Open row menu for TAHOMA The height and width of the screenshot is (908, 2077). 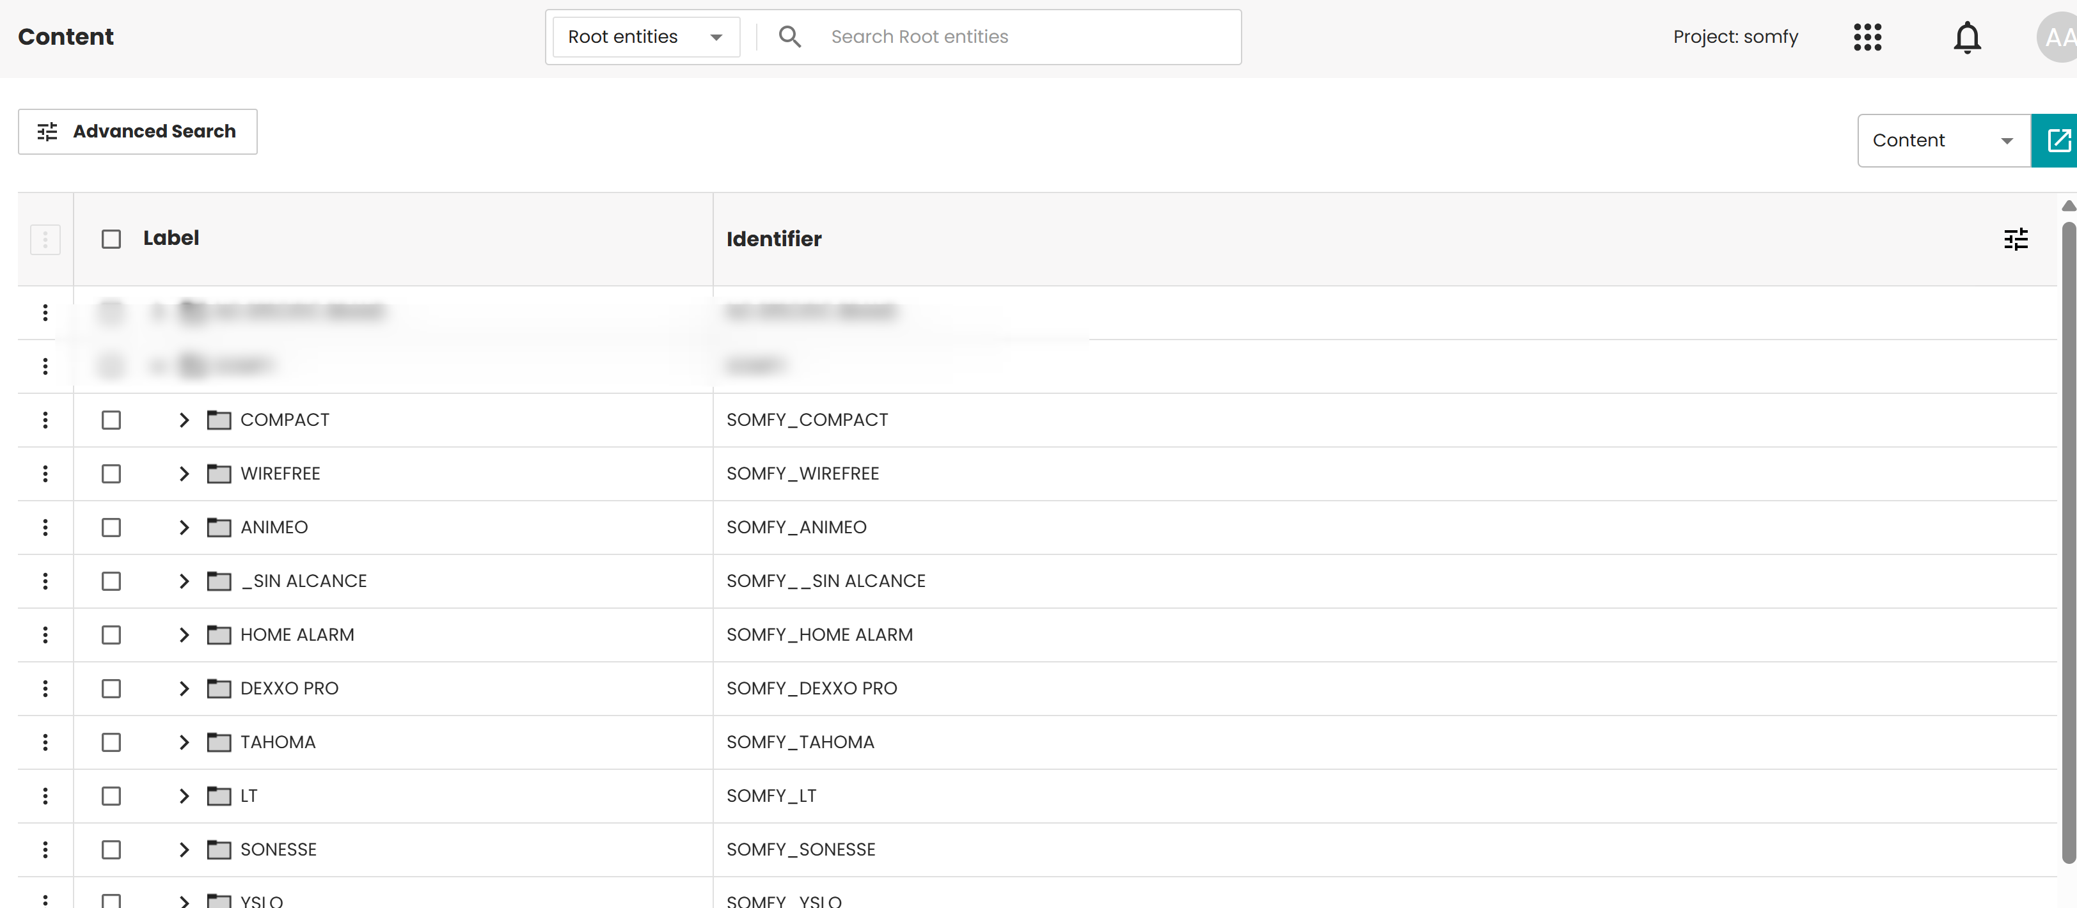tap(45, 742)
